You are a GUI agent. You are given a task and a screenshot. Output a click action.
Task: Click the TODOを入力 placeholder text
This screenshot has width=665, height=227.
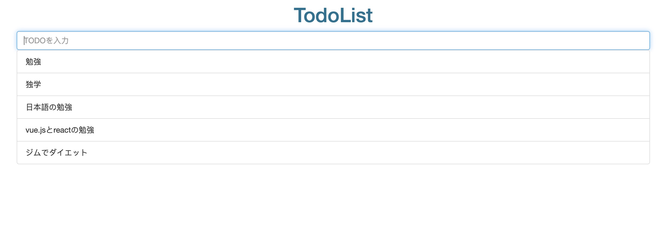coord(47,41)
